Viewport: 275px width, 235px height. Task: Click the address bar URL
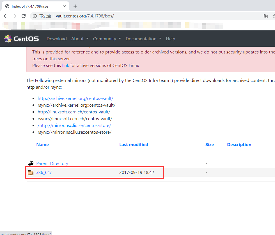coord(85,16)
